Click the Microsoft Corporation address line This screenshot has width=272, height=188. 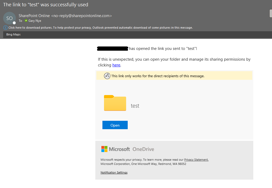(143, 164)
